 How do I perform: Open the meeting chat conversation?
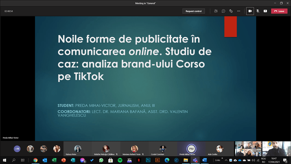pyautogui.click(x=223, y=11)
